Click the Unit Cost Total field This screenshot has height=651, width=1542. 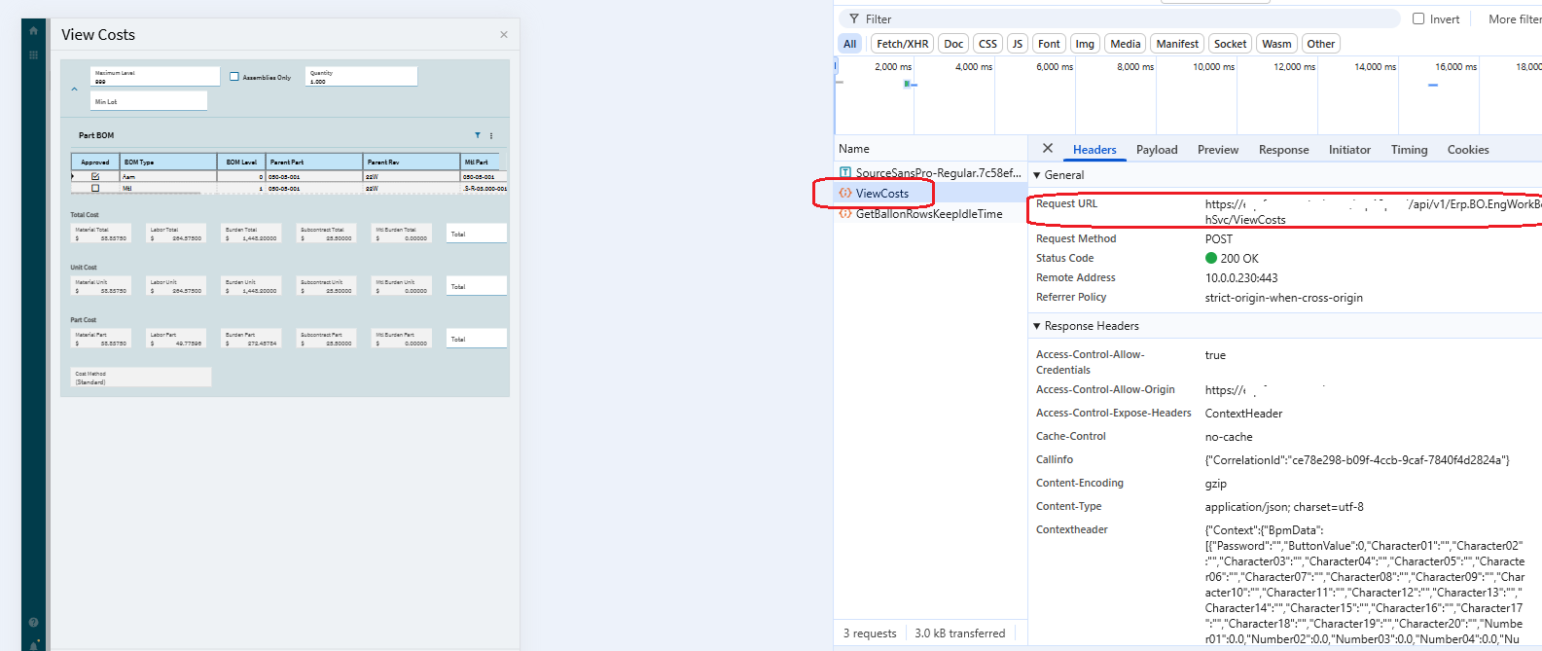point(477,286)
